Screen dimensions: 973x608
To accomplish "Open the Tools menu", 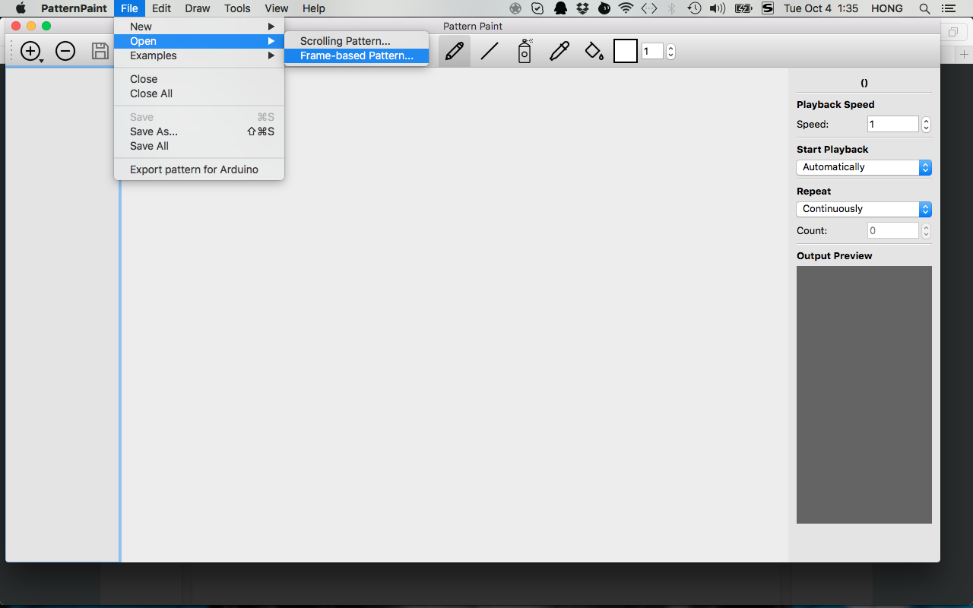I will [237, 8].
